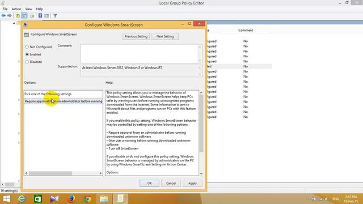Click the active Group Policy Editor taskbar icon
Screen dimensions: 363x204
120,199
